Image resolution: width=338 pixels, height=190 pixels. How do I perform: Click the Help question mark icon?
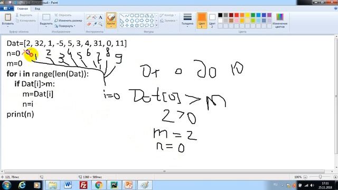(x=336, y=8)
